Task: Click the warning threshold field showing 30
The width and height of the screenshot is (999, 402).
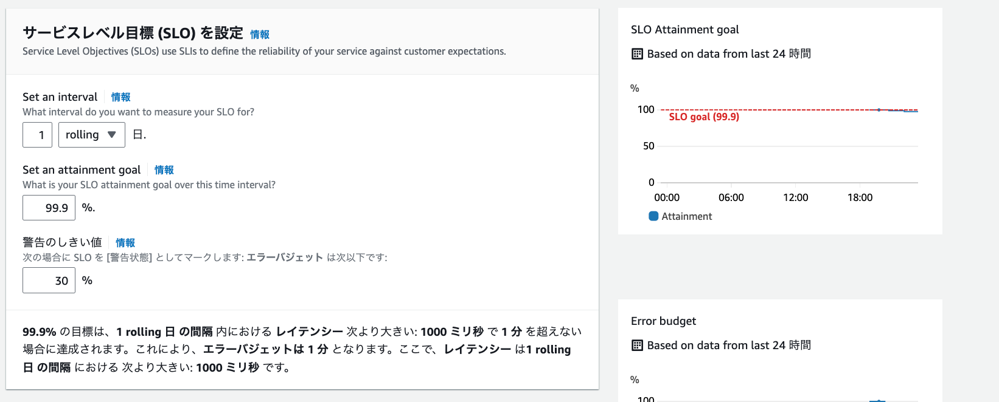Action: pyautogui.click(x=49, y=281)
